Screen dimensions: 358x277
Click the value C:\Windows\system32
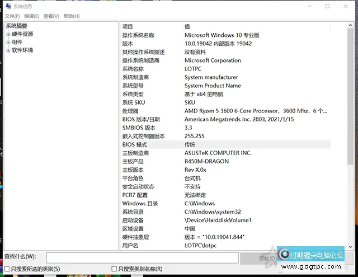pyautogui.click(x=213, y=212)
